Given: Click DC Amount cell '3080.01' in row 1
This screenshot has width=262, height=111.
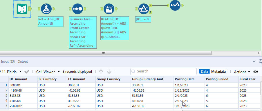Looking at the screenshot, I should [x=23, y=85].
